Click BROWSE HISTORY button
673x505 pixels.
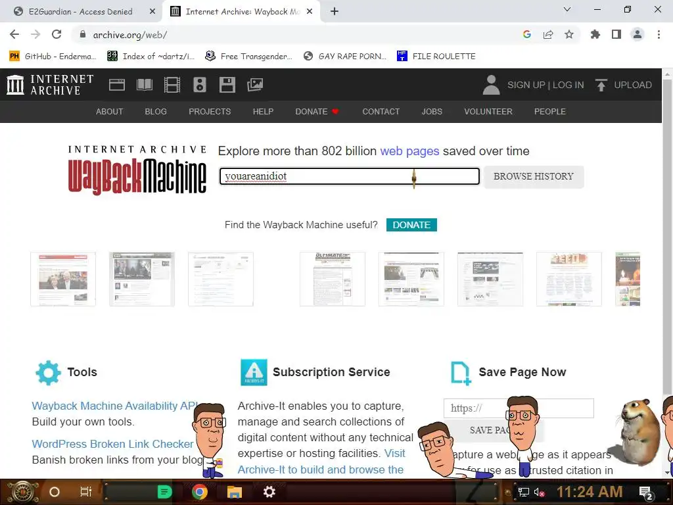pyautogui.click(x=534, y=176)
